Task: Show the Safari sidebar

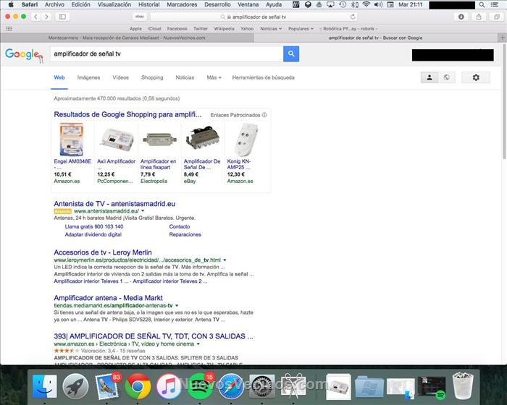Action: pos(62,17)
